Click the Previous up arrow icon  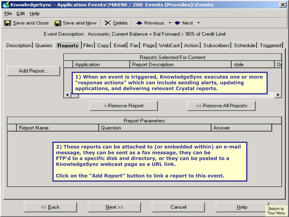[139, 23]
